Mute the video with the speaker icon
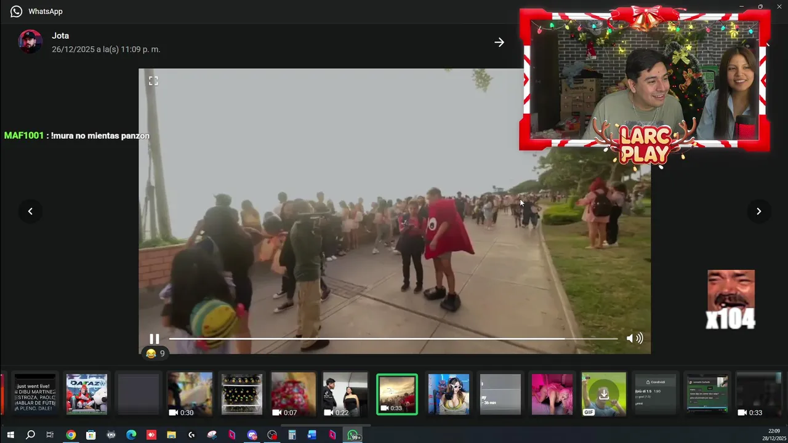 [634, 338]
